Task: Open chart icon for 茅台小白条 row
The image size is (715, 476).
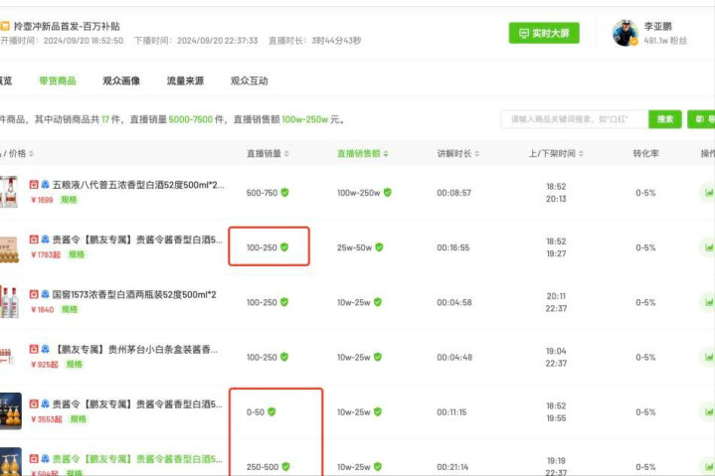Action: pyautogui.click(x=708, y=357)
